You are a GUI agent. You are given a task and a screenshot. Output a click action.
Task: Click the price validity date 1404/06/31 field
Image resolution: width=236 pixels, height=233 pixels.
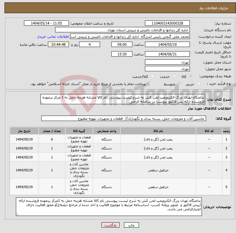point(167,54)
